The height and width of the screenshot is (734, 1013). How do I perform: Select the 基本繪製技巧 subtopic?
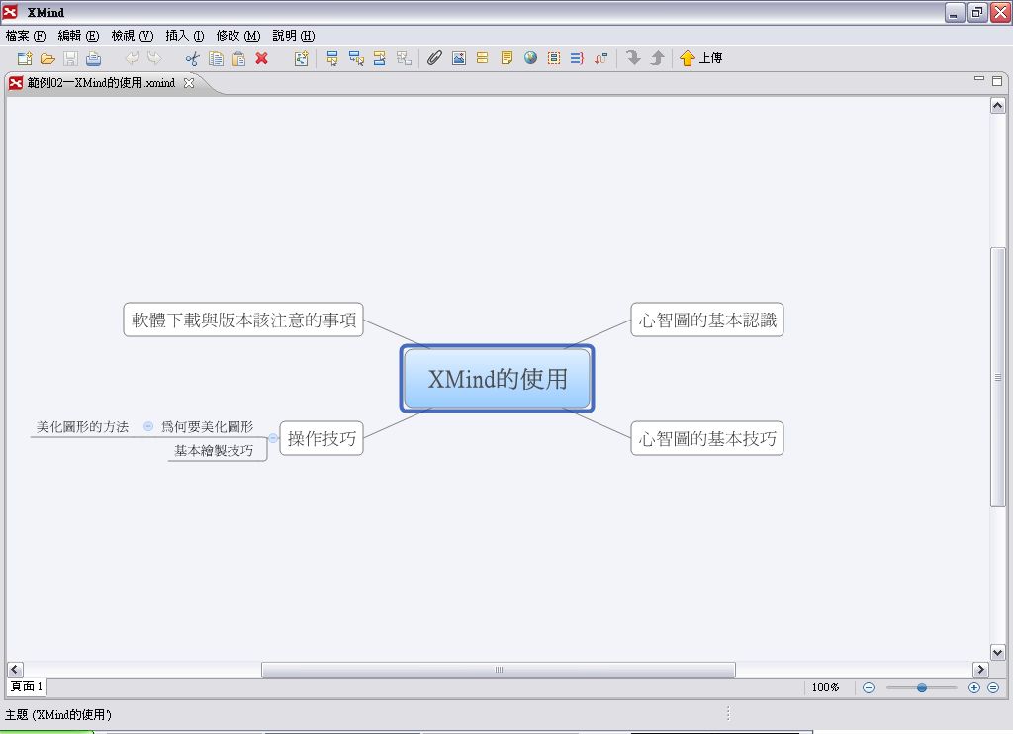[214, 450]
